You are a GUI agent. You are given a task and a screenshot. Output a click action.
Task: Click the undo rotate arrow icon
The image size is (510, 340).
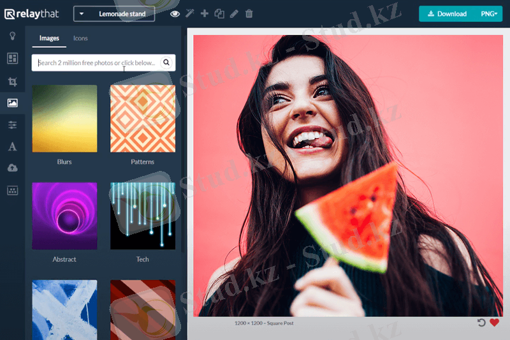coord(481,322)
